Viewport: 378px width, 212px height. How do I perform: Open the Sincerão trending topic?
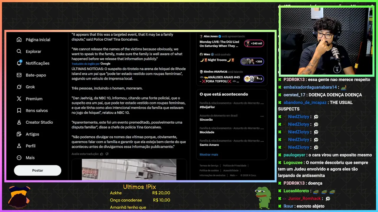(206, 120)
